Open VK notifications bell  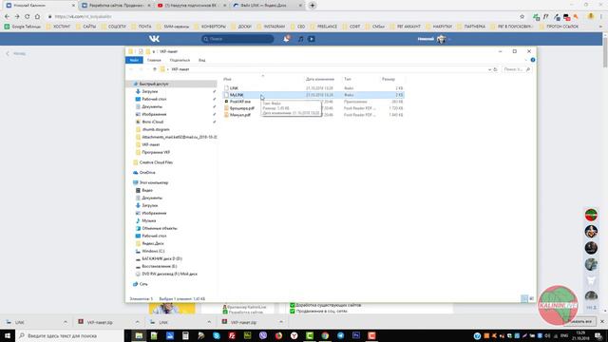click(286, 39)
